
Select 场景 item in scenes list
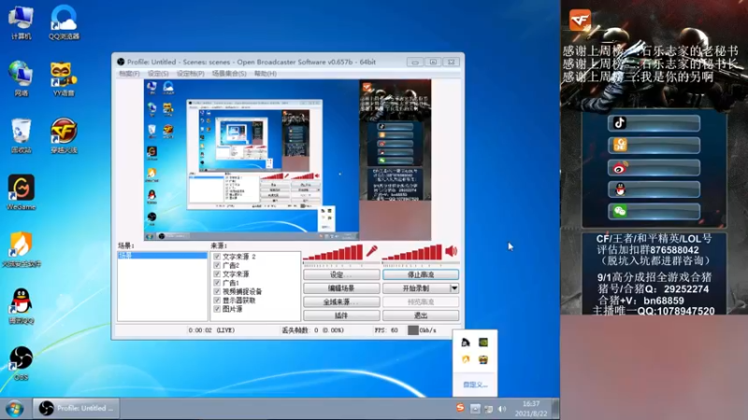[x=162, y=256]
